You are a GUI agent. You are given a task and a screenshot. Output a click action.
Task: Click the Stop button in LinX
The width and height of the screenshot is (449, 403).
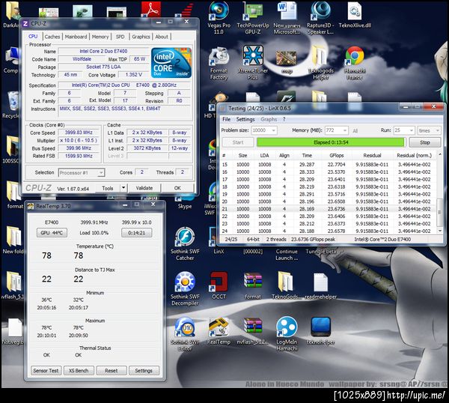[425, 142]
